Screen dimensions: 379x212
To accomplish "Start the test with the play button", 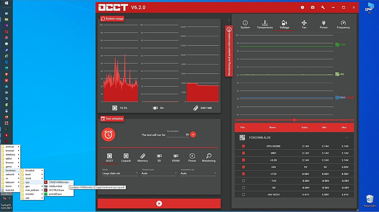I will point(159,204).
